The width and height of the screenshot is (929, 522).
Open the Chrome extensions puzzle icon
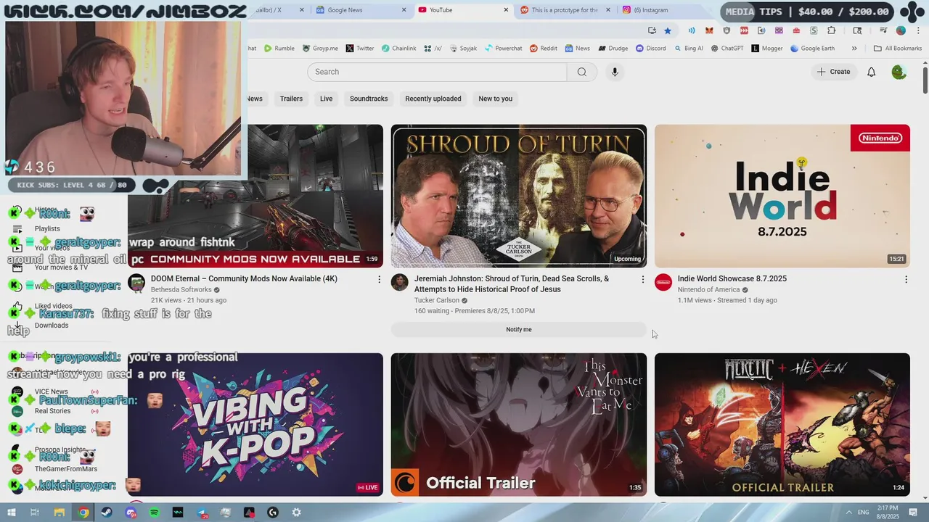pos(832,30)
